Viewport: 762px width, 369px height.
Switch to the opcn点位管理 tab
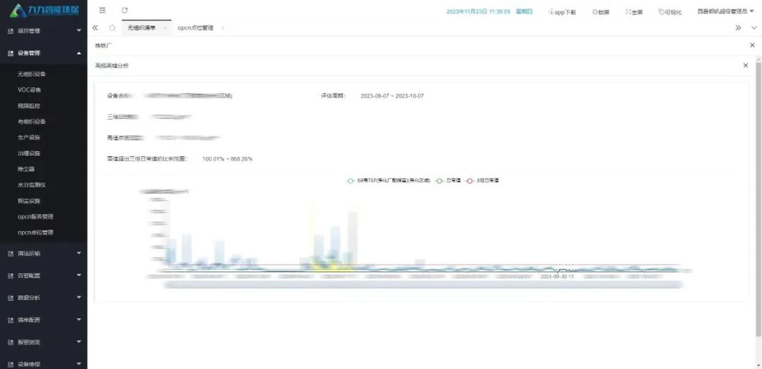click(196, 27)
